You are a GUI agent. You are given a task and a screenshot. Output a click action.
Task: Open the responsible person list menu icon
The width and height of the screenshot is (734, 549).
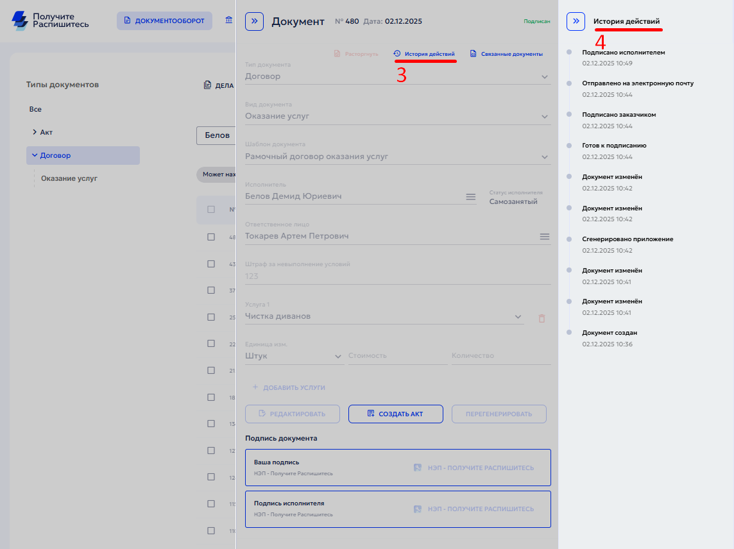click(544, 237)
